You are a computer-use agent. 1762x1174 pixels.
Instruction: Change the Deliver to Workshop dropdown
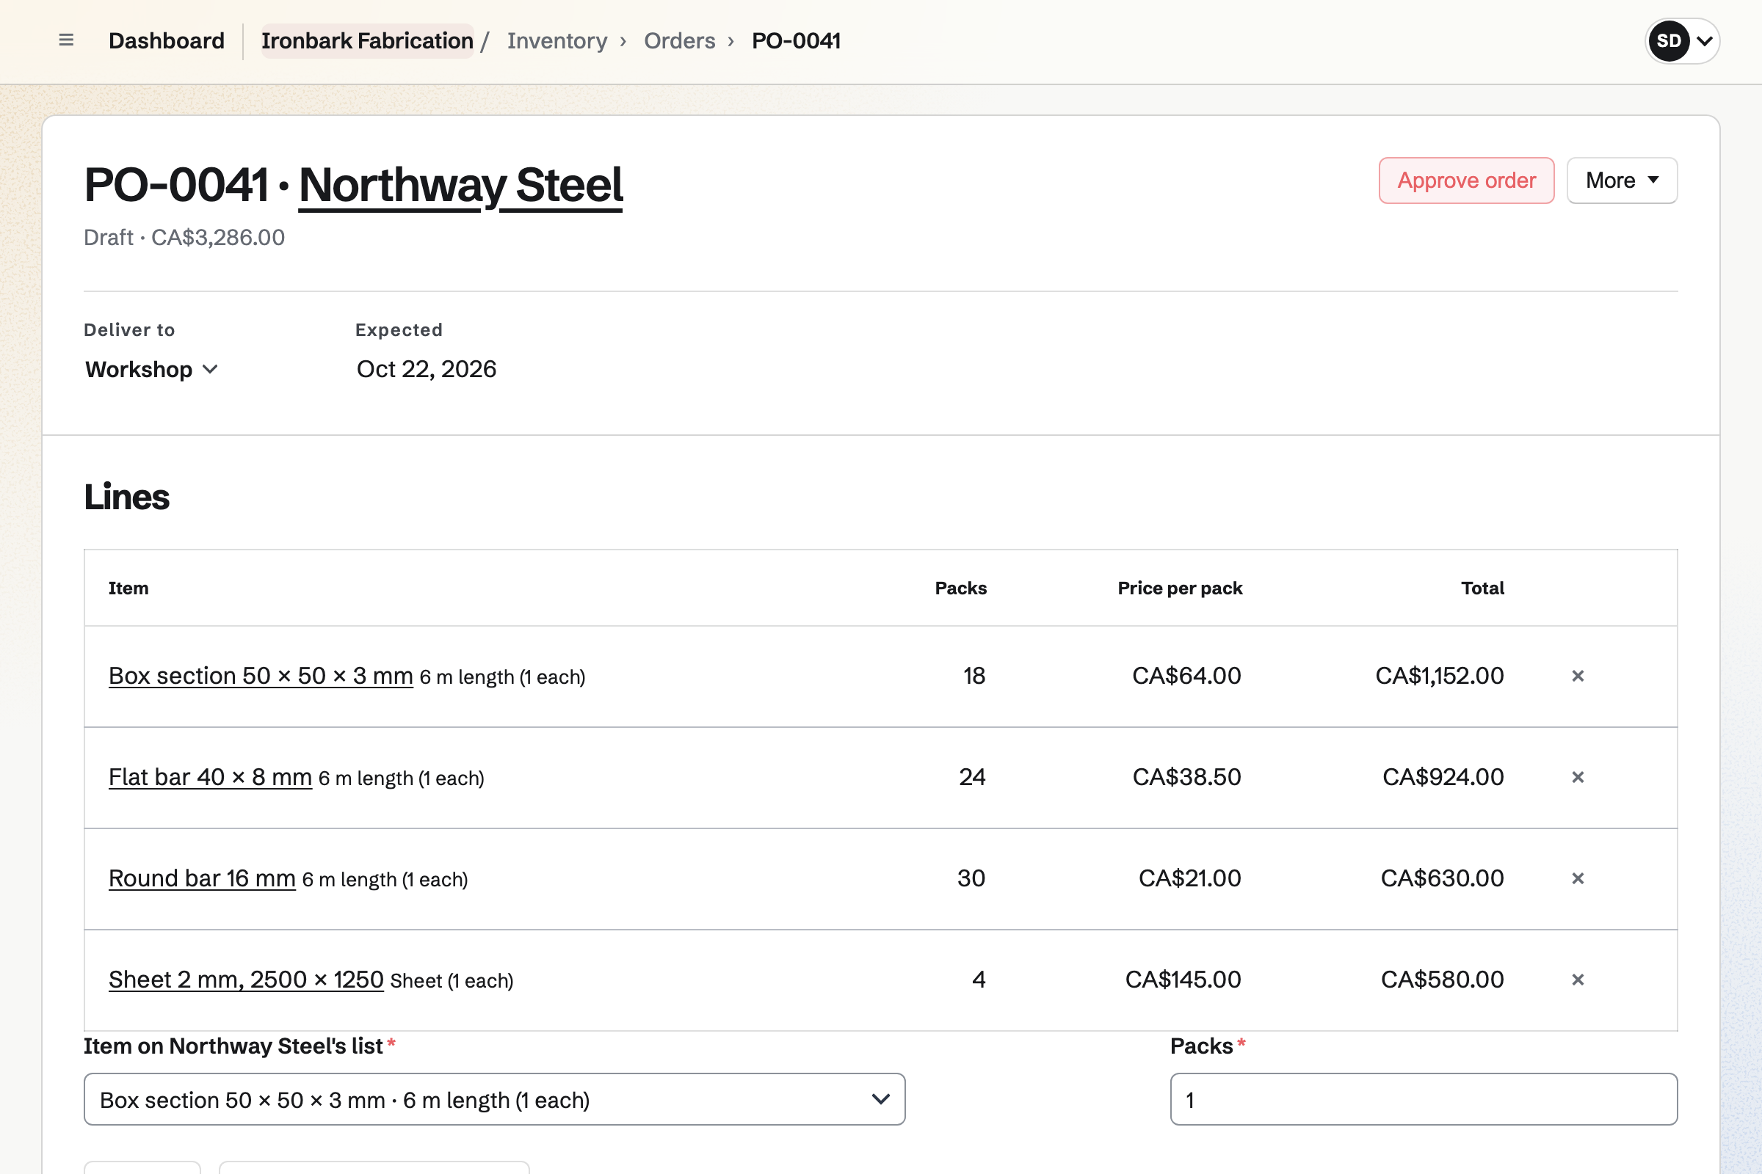coord(151,369)
